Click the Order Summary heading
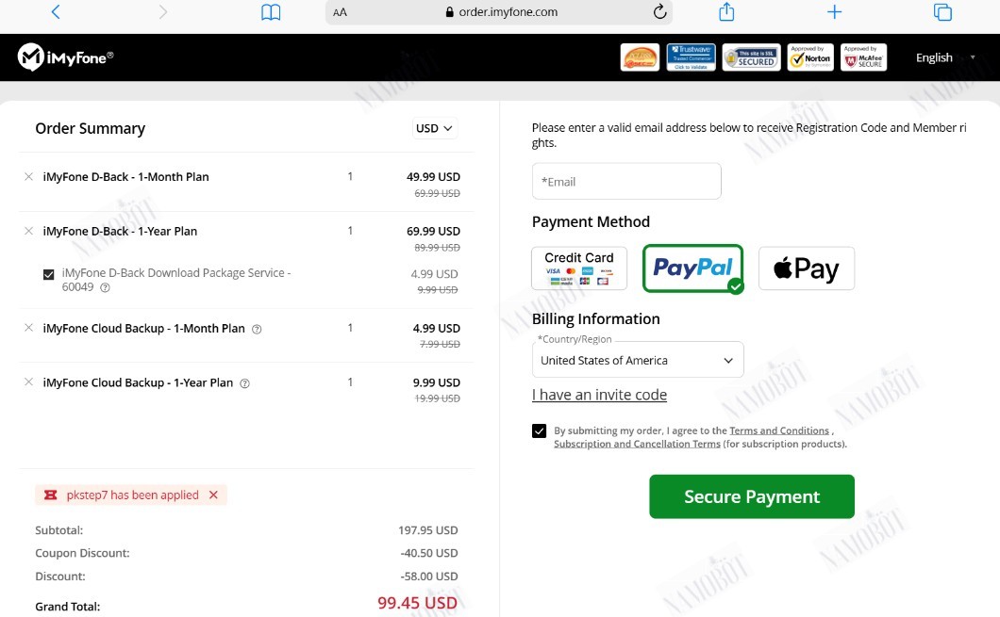Viewport: 1000px width, 617px height. [x=90, y=129]
